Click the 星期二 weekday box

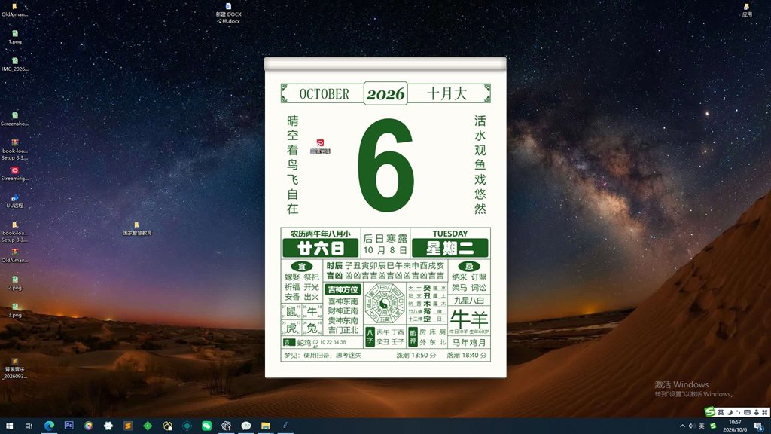tap(450, 248)
